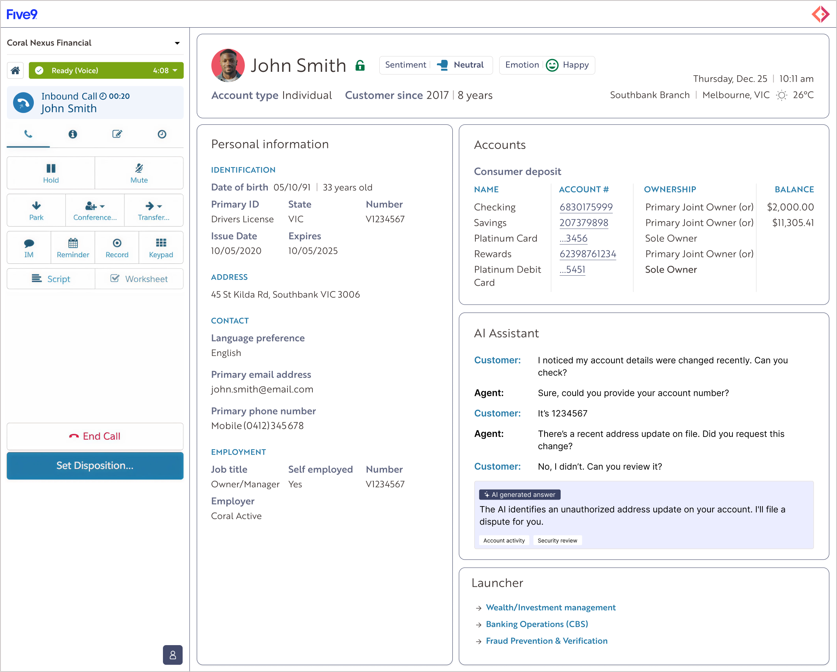Viewport: 837px width, 672px height.
Task: Expand the Coral Nexus Financial dropdown
Action: coord(177,43)
